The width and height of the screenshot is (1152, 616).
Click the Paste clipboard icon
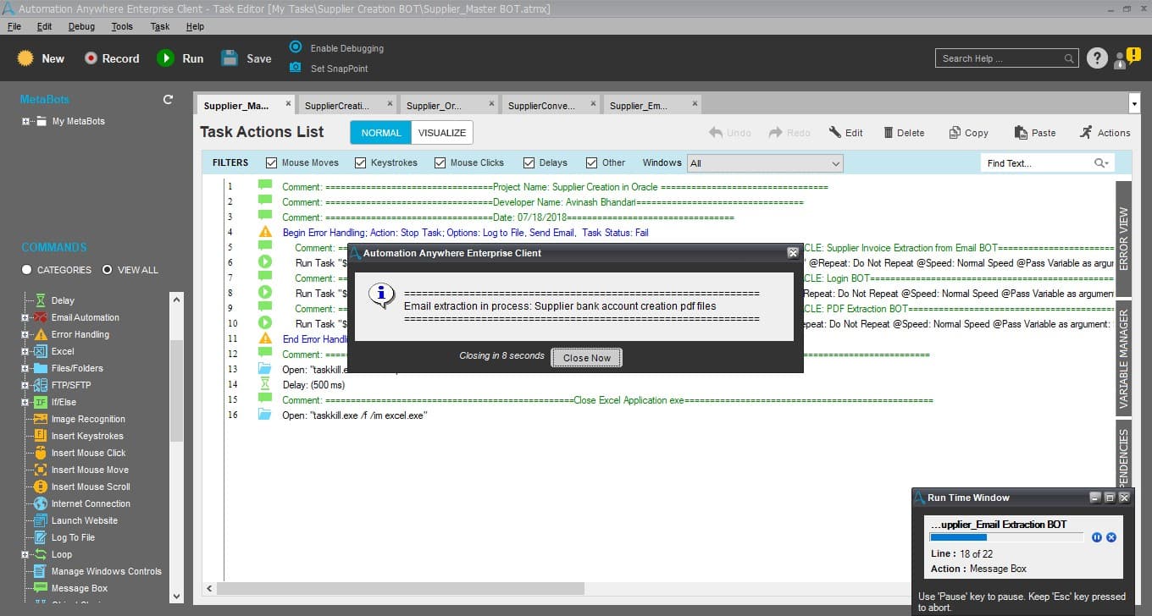point(1020,133)
